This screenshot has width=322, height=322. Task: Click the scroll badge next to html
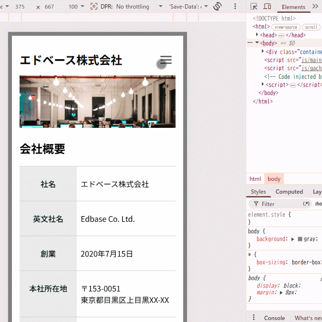(x=311, y=27)
